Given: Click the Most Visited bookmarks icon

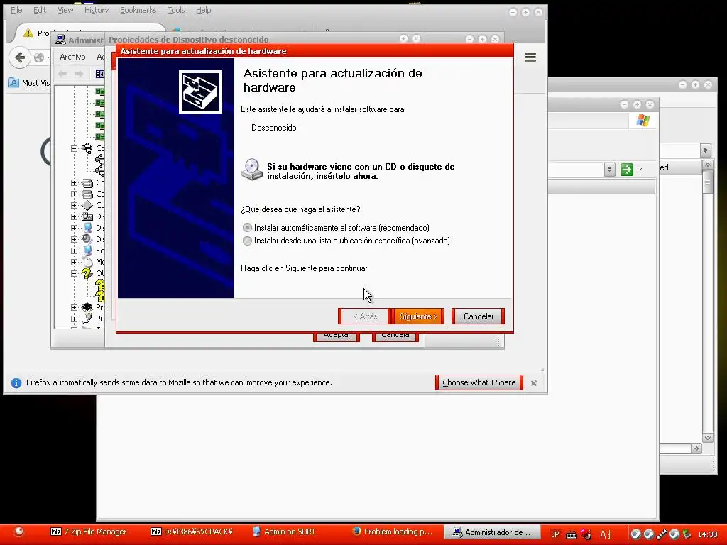Looking at the screenshot, I should coord(14,83).
